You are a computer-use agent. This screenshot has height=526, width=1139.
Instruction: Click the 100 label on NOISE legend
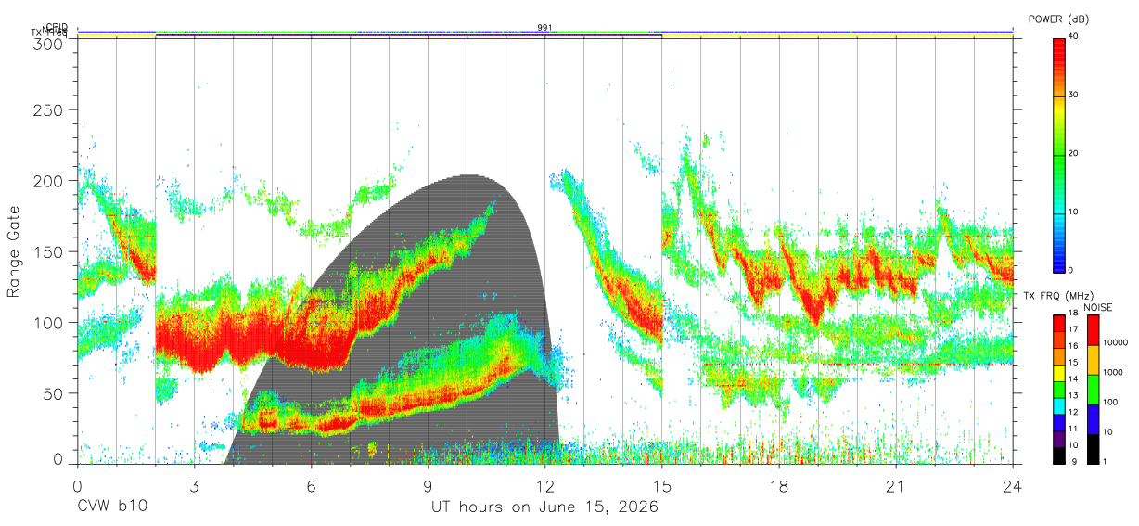[1109, 402]
